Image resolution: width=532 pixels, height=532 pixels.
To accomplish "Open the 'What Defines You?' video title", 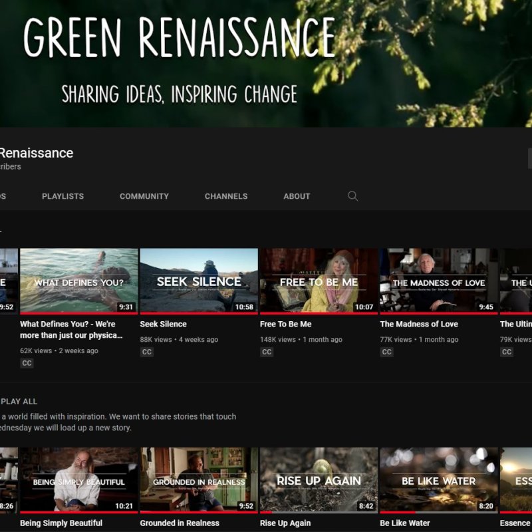I will [71, 329].
